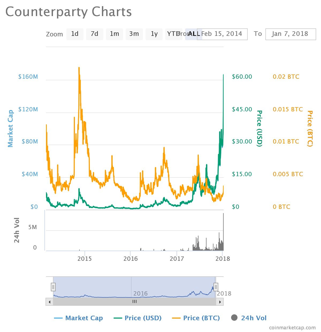Click the navigator left range handle
This screenshot has width=321, height=332.
53,287
